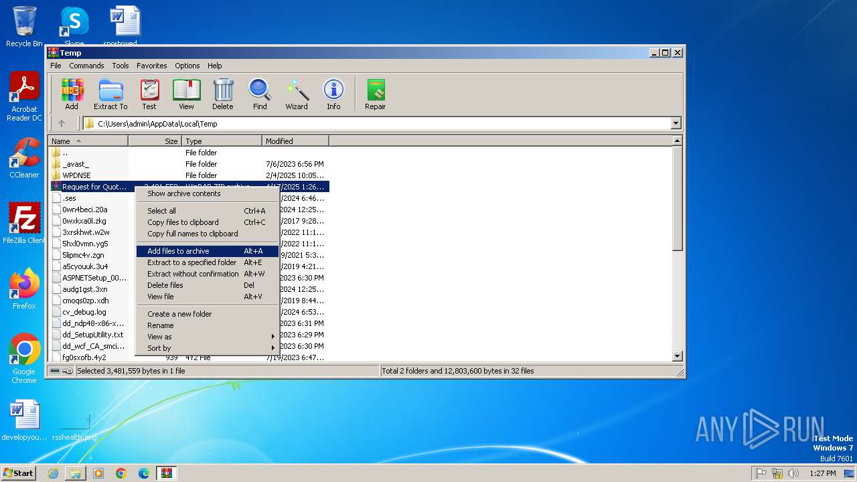Click Internet Explorer in the taskbar

pyautogui.click(x=53, y=473)
